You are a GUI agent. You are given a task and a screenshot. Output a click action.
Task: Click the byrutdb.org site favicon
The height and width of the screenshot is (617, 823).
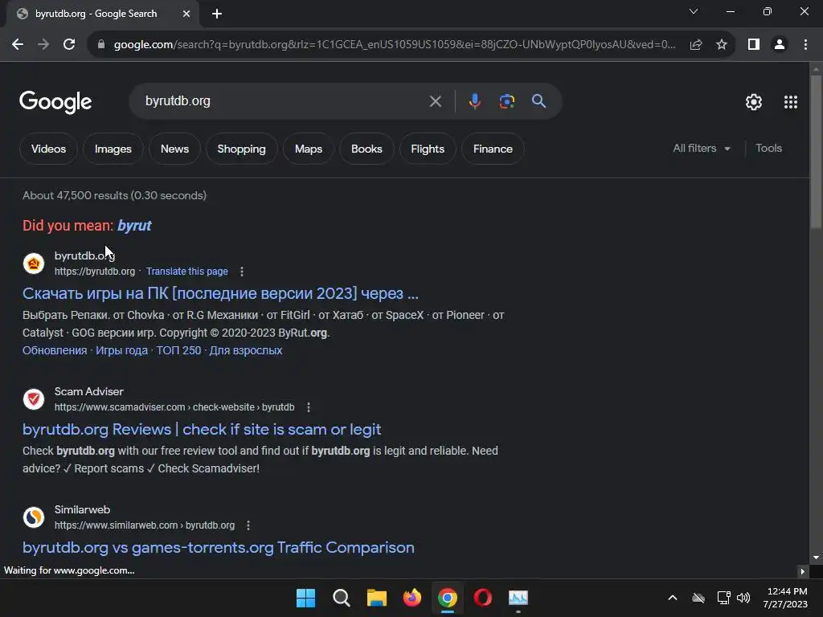[34, 264]
